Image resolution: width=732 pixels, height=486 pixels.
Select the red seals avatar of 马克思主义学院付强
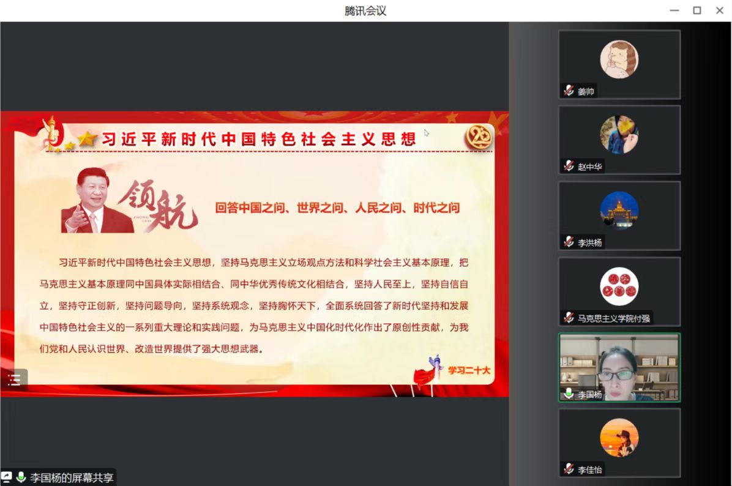pyautogui.click(x=619, y=286)
